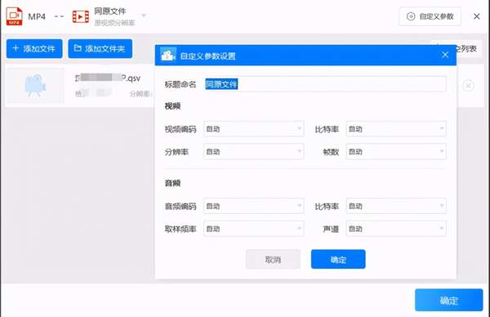Click the 标题命名 input field
The height and width of the screenshot is (317, 490).
pos(325,84)
